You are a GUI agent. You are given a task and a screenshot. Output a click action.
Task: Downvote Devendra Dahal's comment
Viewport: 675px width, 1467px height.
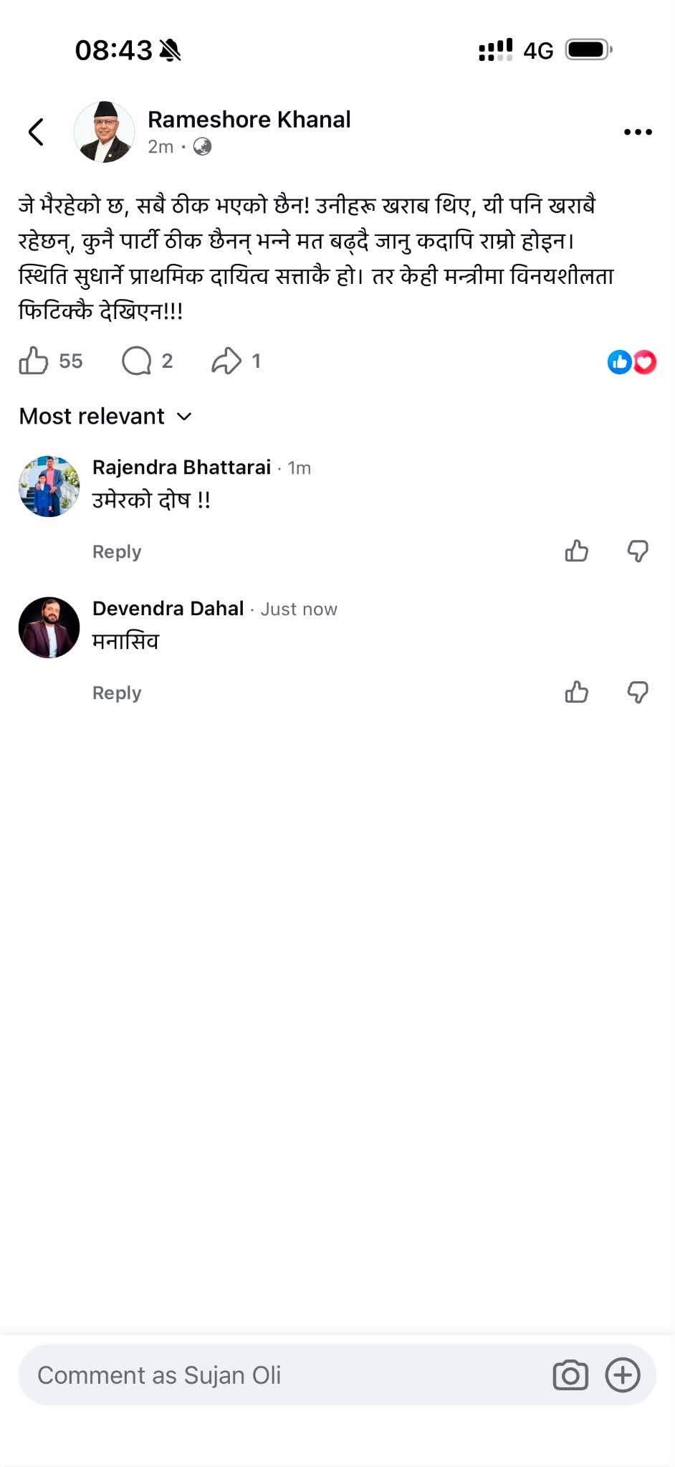pyautogui.click(x=638, y=692)
